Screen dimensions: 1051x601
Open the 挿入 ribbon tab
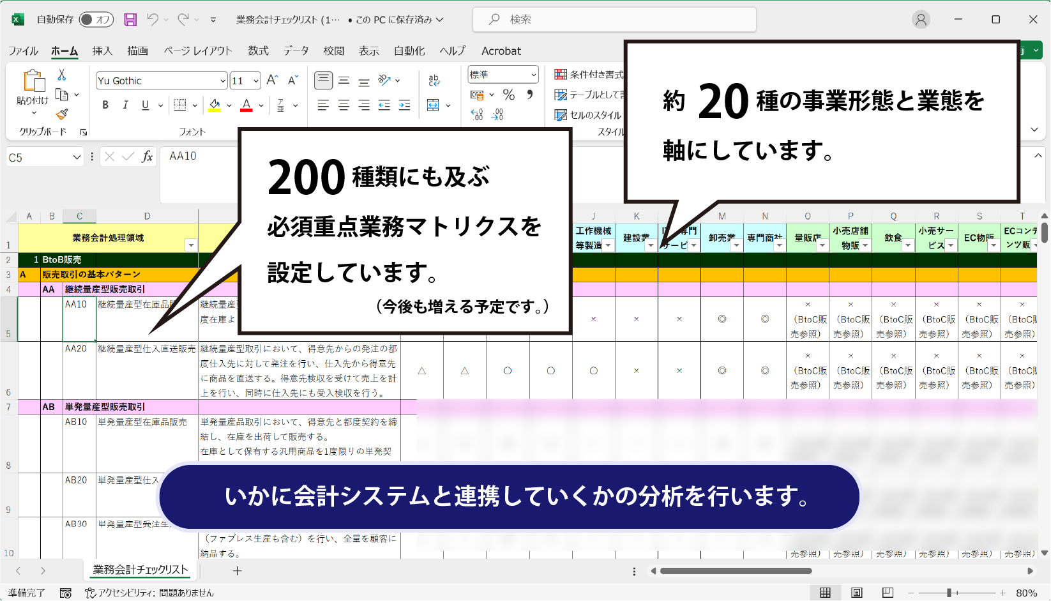(x=102, y=51)
